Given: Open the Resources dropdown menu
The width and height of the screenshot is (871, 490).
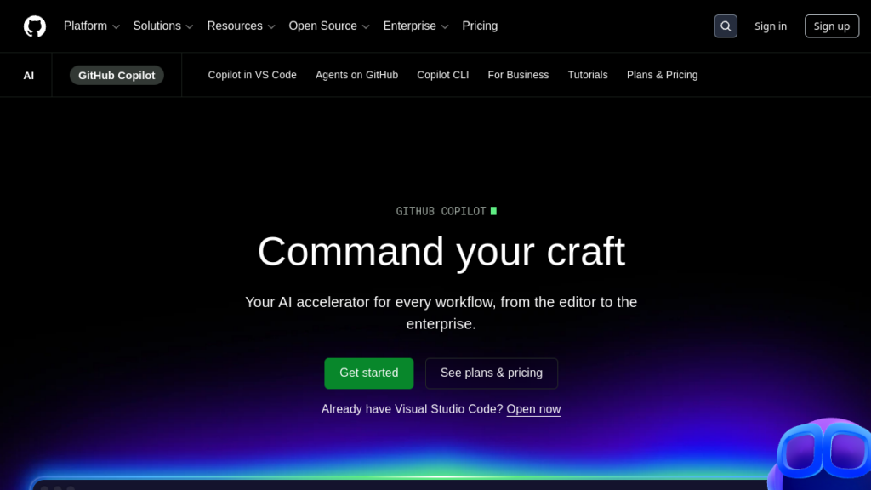Looking at the screenshot, I should pos(241,26).
